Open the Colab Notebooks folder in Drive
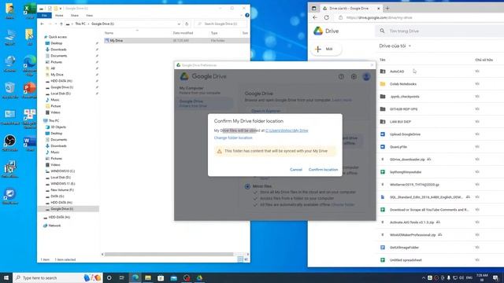The width and height of the screenshot is (504, 283). [x=402, y=84]
